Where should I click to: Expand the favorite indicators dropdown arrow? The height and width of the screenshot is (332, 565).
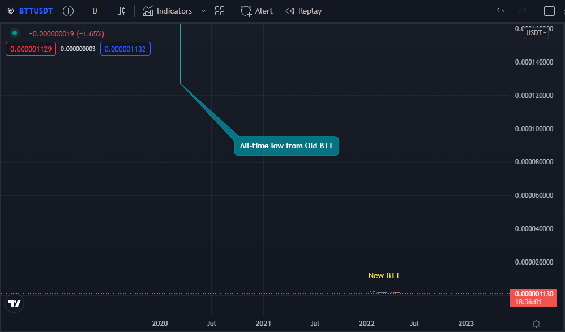[203, 11]
